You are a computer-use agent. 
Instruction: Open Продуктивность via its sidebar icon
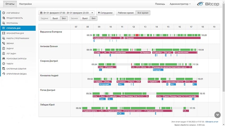tap(4, 18)
